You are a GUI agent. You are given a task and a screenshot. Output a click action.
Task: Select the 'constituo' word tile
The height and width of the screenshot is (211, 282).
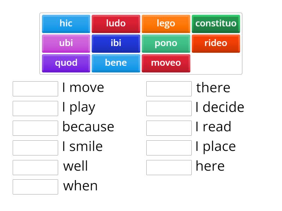[216, 24]
